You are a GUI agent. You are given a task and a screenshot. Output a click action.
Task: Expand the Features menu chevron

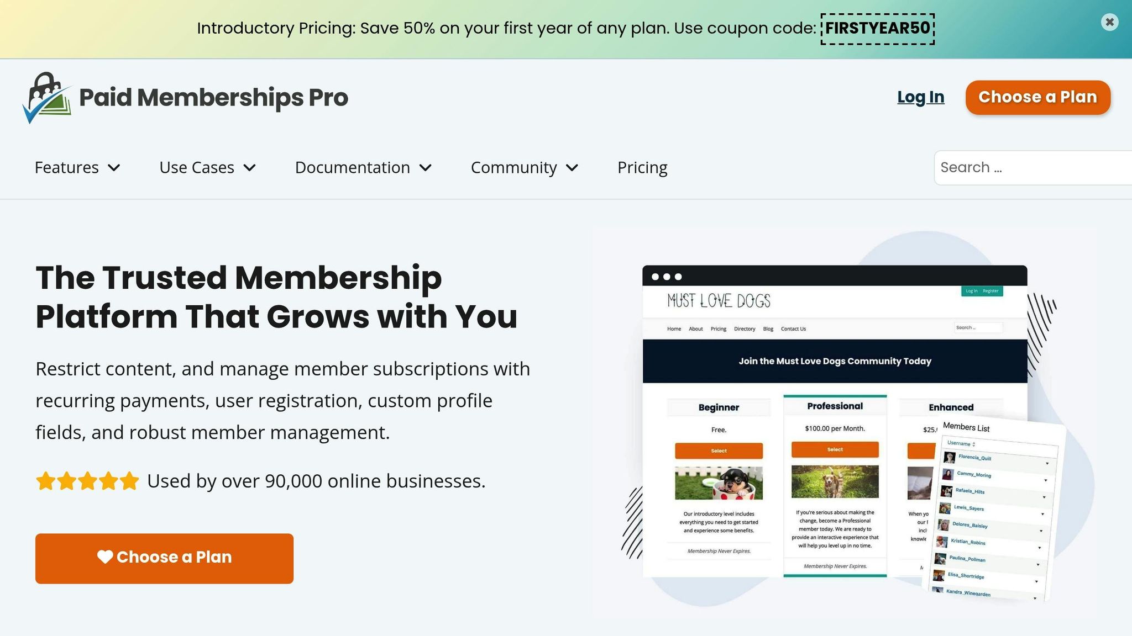pos(114,168)
